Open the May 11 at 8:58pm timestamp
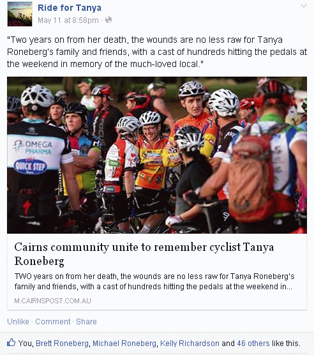314x355 pixels. click(x=68, y=20)
